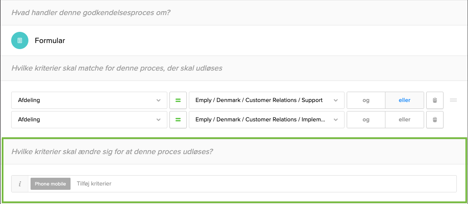Click the 'Hvad handler denne godkendelsesproces om?' header

[91, 12]
